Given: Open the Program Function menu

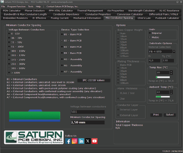Looking at the screenshot, I should [17, 6].
